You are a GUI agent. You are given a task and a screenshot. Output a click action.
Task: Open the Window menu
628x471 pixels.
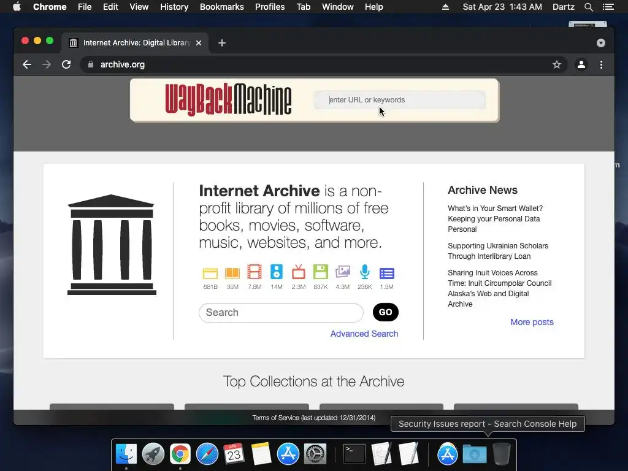(x=338, y=7)
